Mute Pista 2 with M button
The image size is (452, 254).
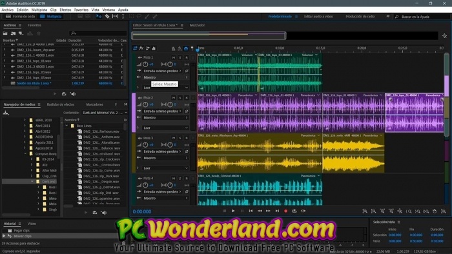pos(174,98)
